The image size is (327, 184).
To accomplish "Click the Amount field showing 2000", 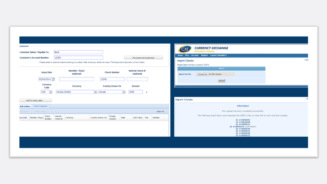I will pyautogui.click(x=136, y=92).
